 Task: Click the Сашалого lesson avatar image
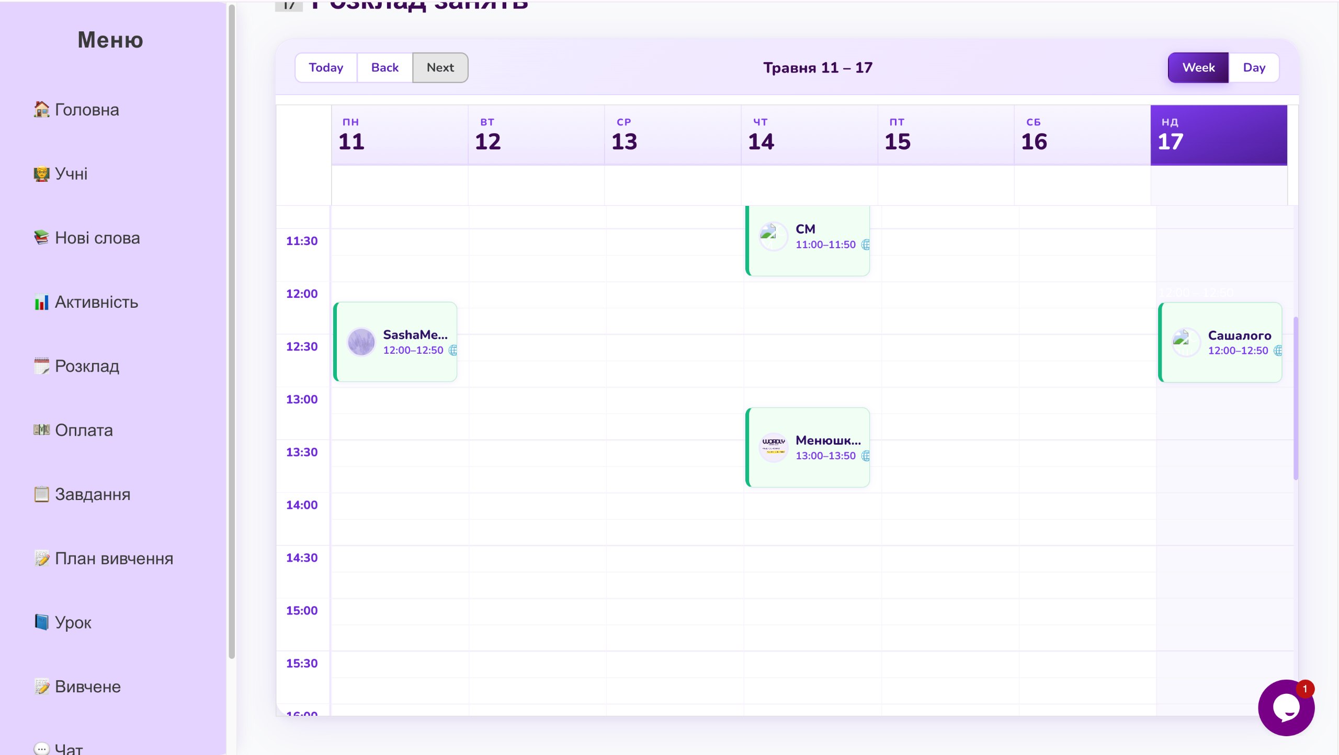click(x=1186, y=342)
